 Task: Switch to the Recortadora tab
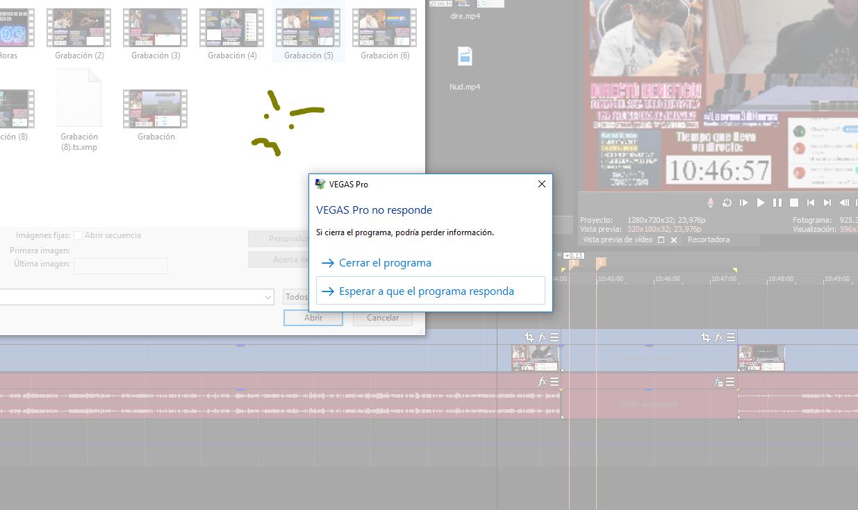[x=708, y=239]
